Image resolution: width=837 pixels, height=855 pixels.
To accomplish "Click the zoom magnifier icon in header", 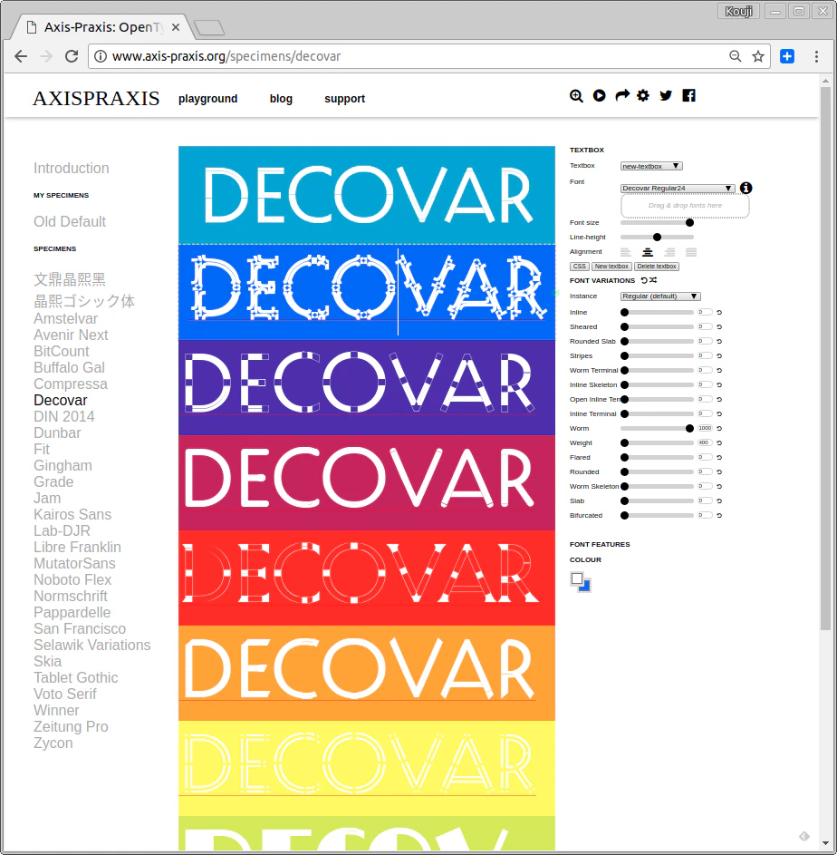I will pyautogui.click(x=576, y=96).
